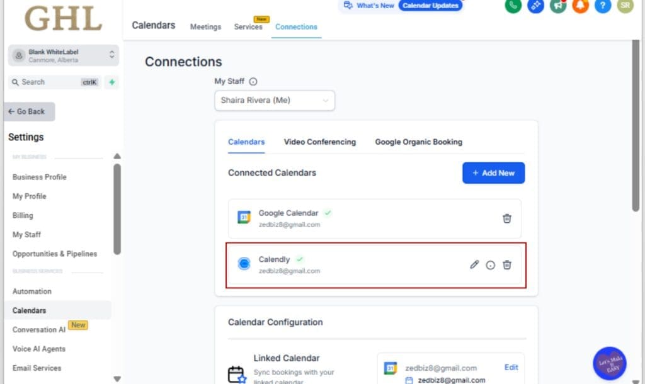The height and width of the screenshot is (384, 645).
Task: Open the SR user avatar menu
Action: (x=625, y=5)
